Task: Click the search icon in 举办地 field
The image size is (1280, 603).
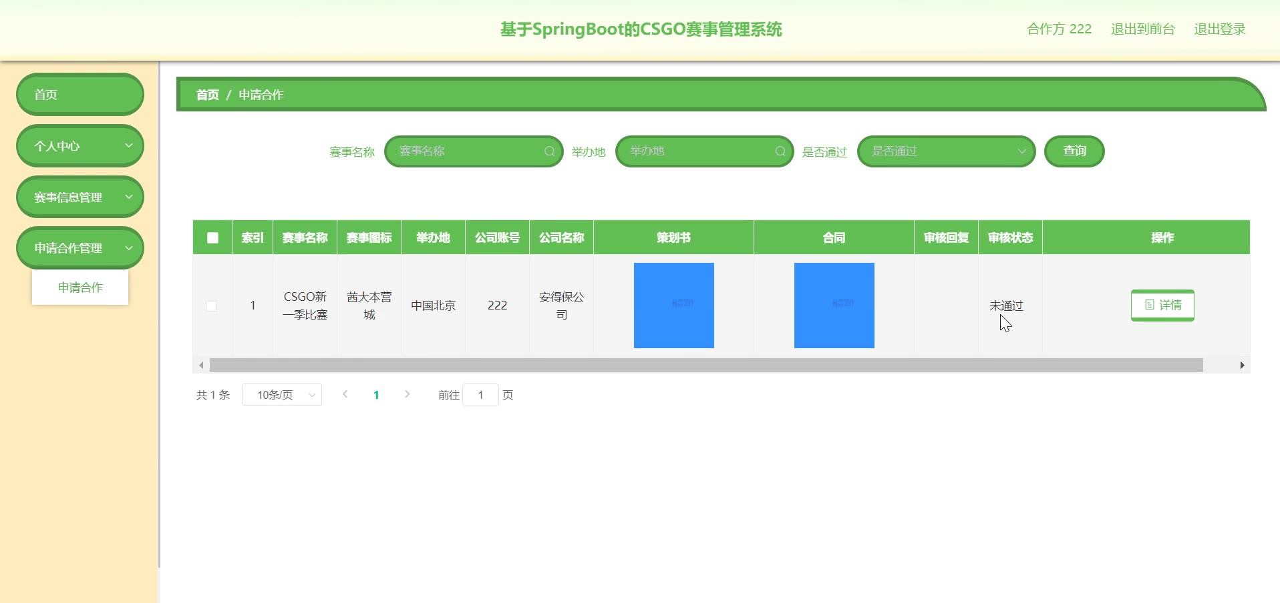Action: coord(780,151)
